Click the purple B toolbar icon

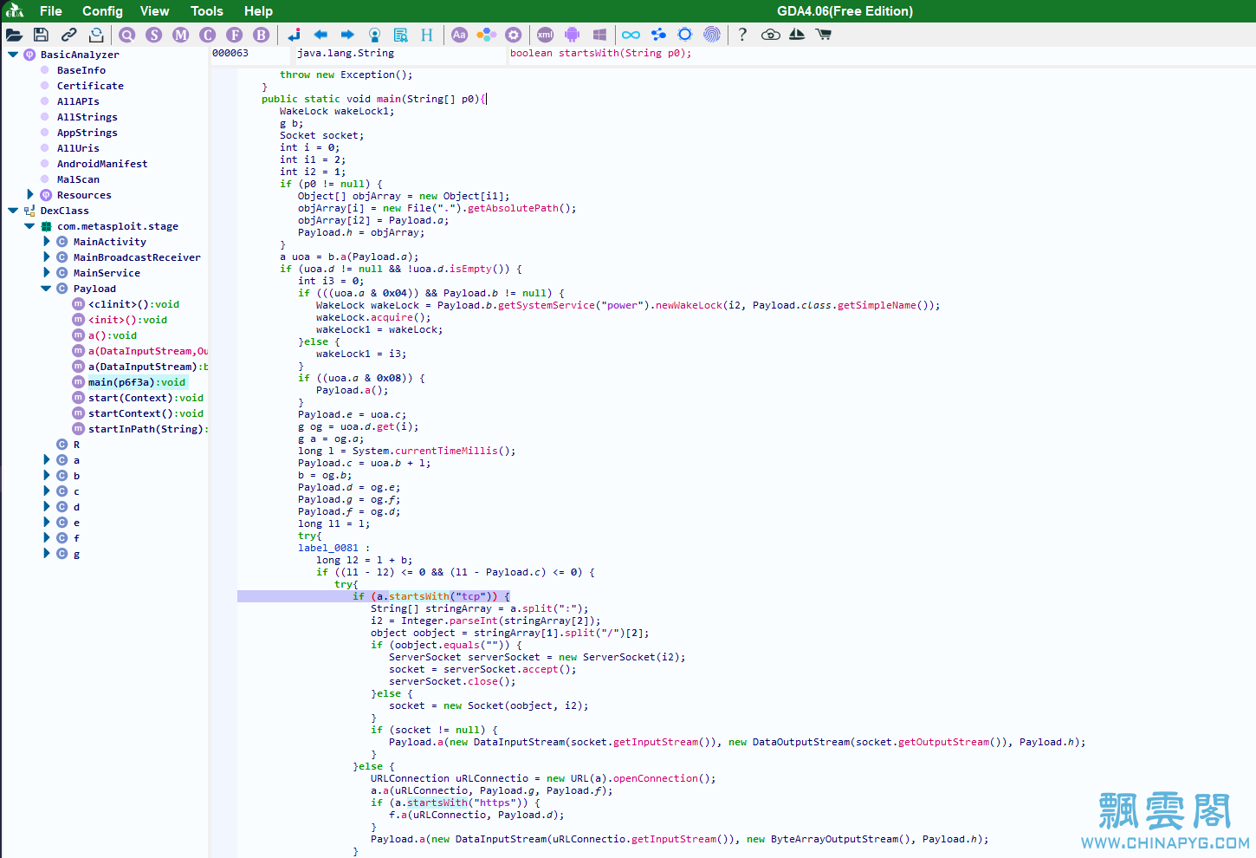point(262,35)
